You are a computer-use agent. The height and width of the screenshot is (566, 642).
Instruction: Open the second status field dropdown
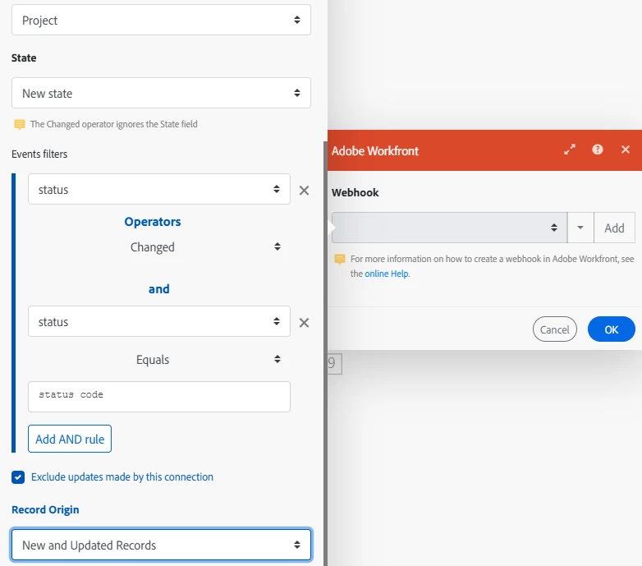pos(159,321)
